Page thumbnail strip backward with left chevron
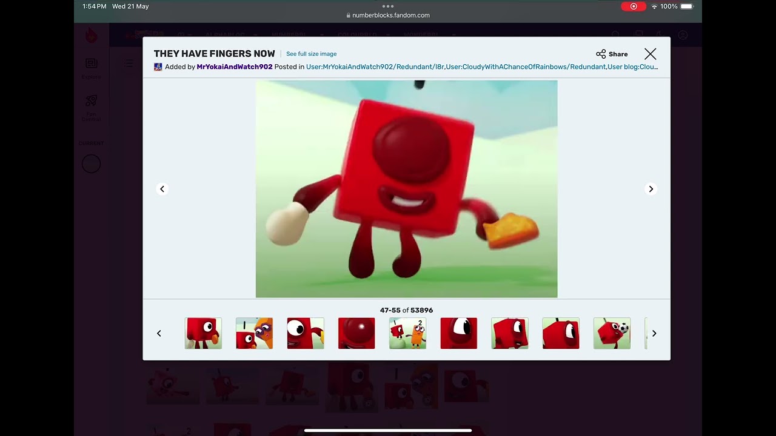Viewport: 776px width, 436px height. coord(159,333)
